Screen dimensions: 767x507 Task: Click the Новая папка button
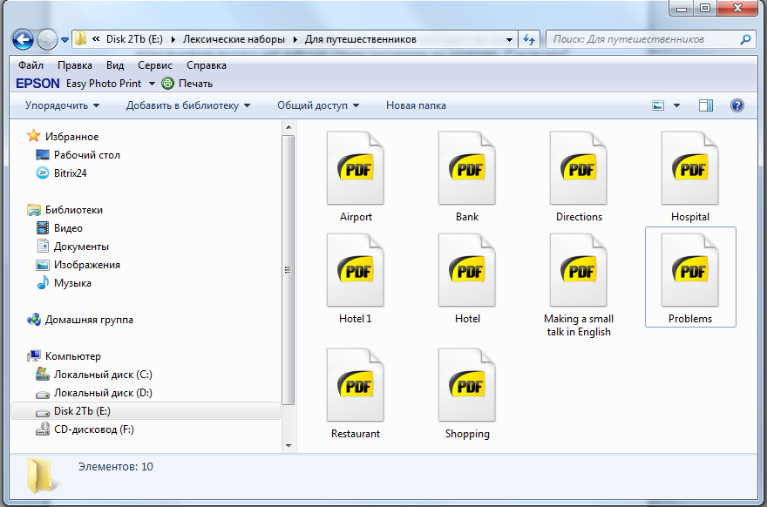pos(416,105)
